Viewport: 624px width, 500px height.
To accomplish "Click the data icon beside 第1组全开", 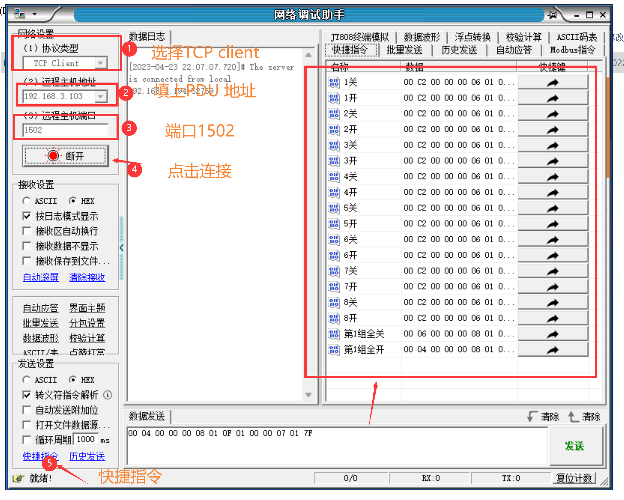I will pyautogui.click(x=334, y=350).
